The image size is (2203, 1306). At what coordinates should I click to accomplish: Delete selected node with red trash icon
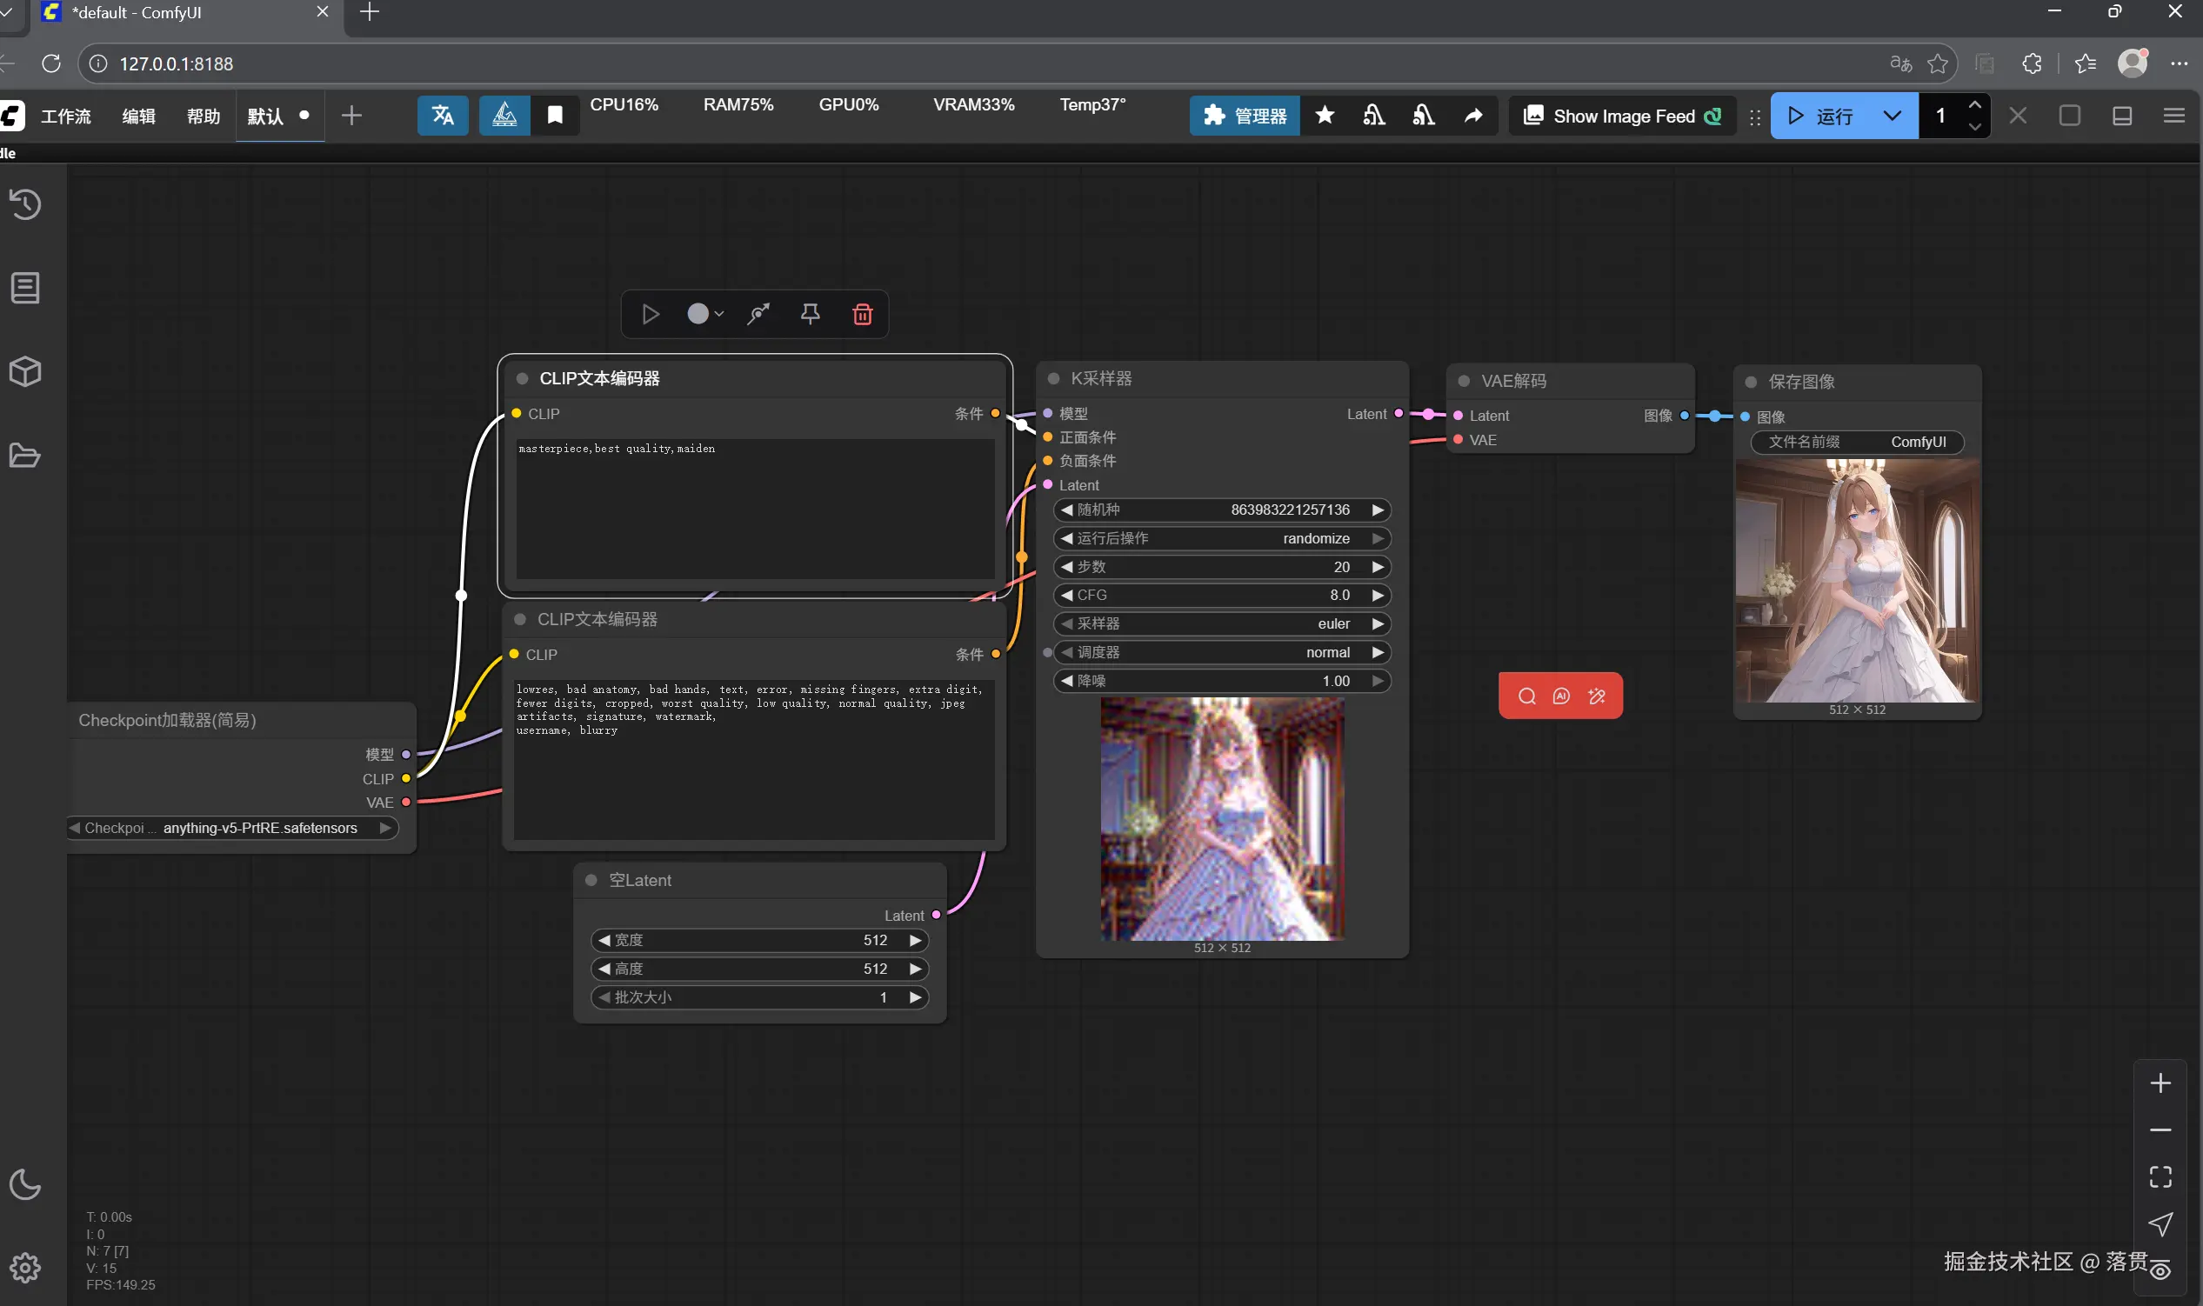point(863,314)
